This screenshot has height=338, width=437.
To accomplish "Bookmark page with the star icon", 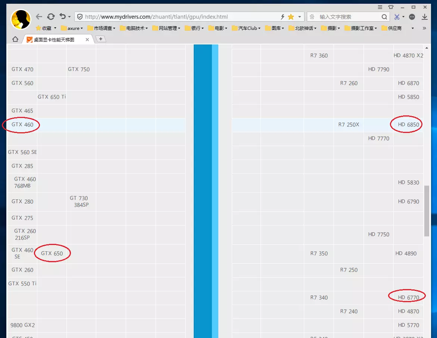I will pyautogui.click(x=291, y=17).
